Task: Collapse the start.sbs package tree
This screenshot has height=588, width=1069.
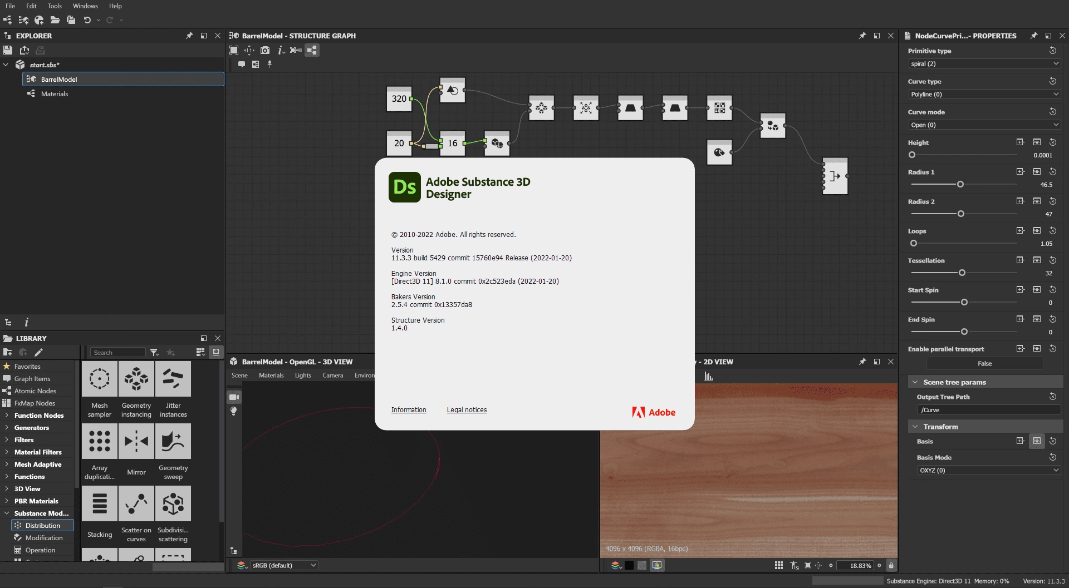Action: coord(6,65)
